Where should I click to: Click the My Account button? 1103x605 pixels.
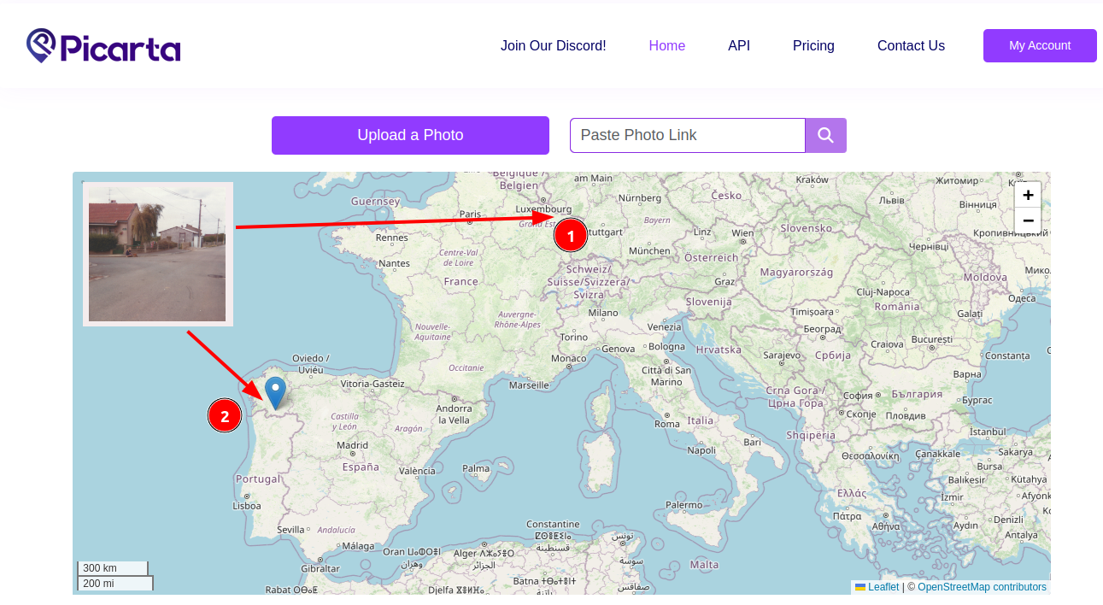click(1039, 46)
